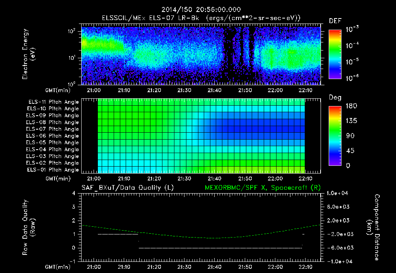Click the ELS-02 Pitch Angle row label
Viewport: 396px width, 273px height.
tap(53, 163)
